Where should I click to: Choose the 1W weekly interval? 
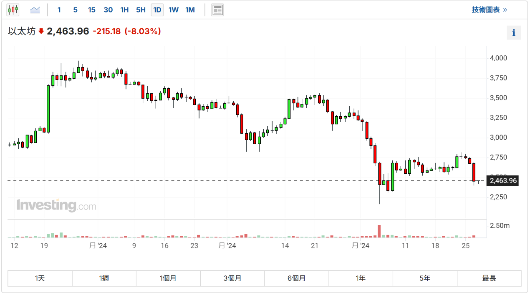(174, 10)
